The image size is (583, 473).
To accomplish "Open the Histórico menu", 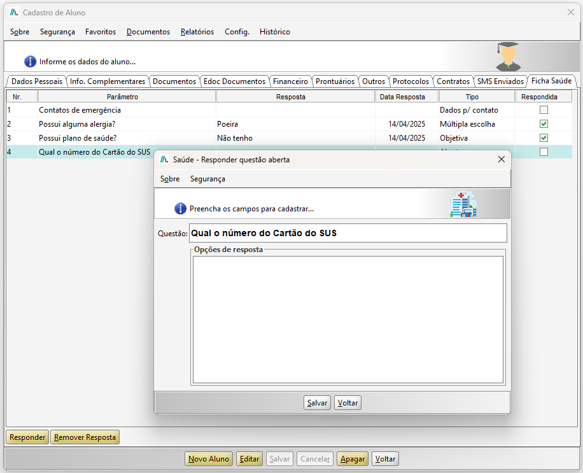I will tap(275, 32).
